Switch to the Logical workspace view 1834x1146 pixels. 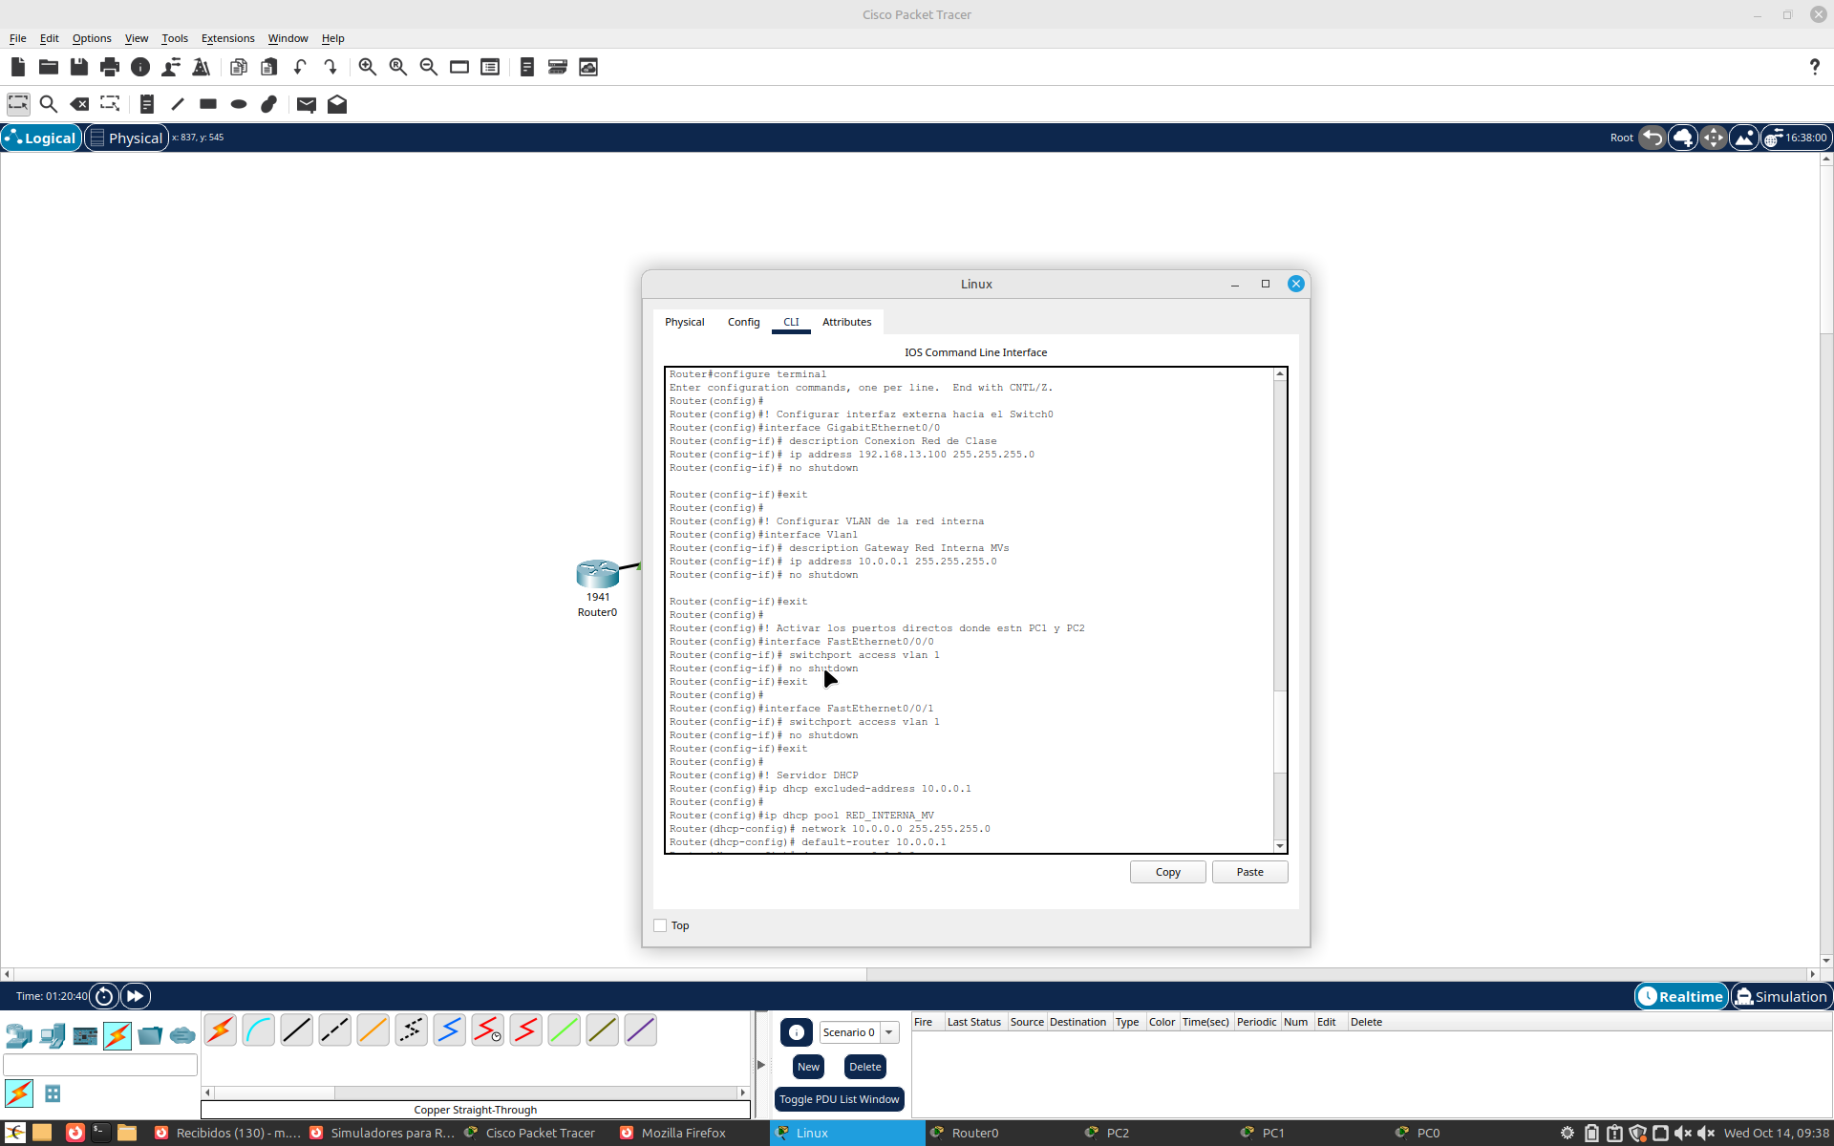pyautogui.click(x=41, y=138)
